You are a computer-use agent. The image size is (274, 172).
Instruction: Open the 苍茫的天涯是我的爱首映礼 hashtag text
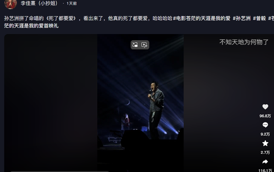pyautogui.click(x=31, y=26)
